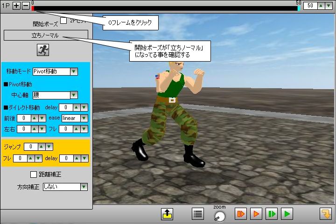Click the green play button

tap(287, 214)
